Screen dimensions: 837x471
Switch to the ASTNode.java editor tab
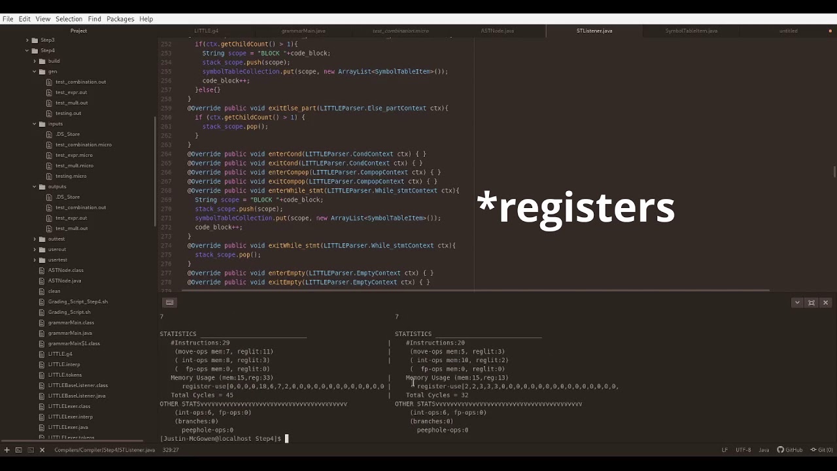497,31
